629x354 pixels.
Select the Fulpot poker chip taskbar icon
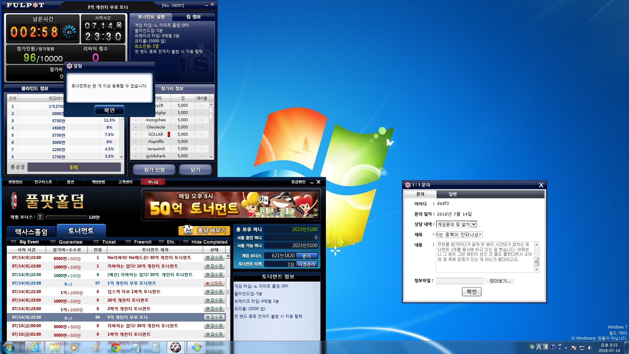click(x=176, y=347)
